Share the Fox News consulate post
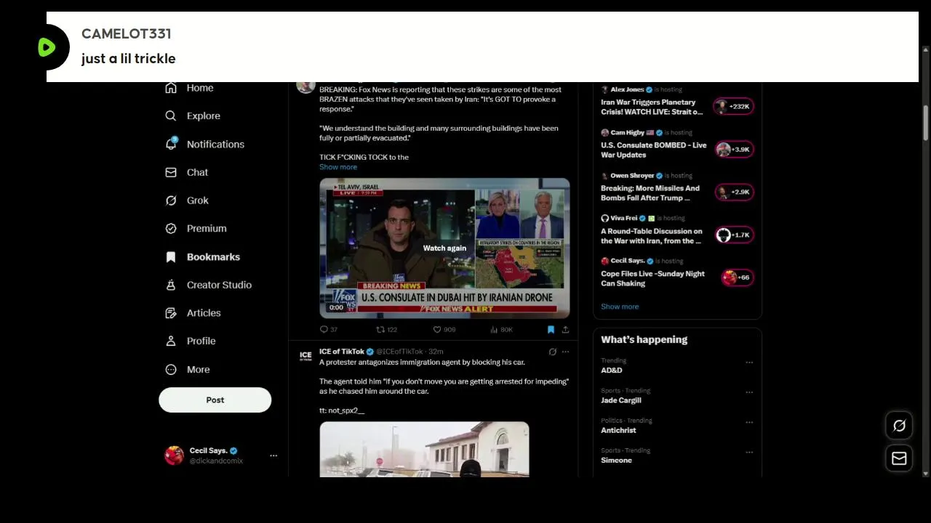Image resolution: width=931 pixels, height=523 pixels. [x=565, y=330]
